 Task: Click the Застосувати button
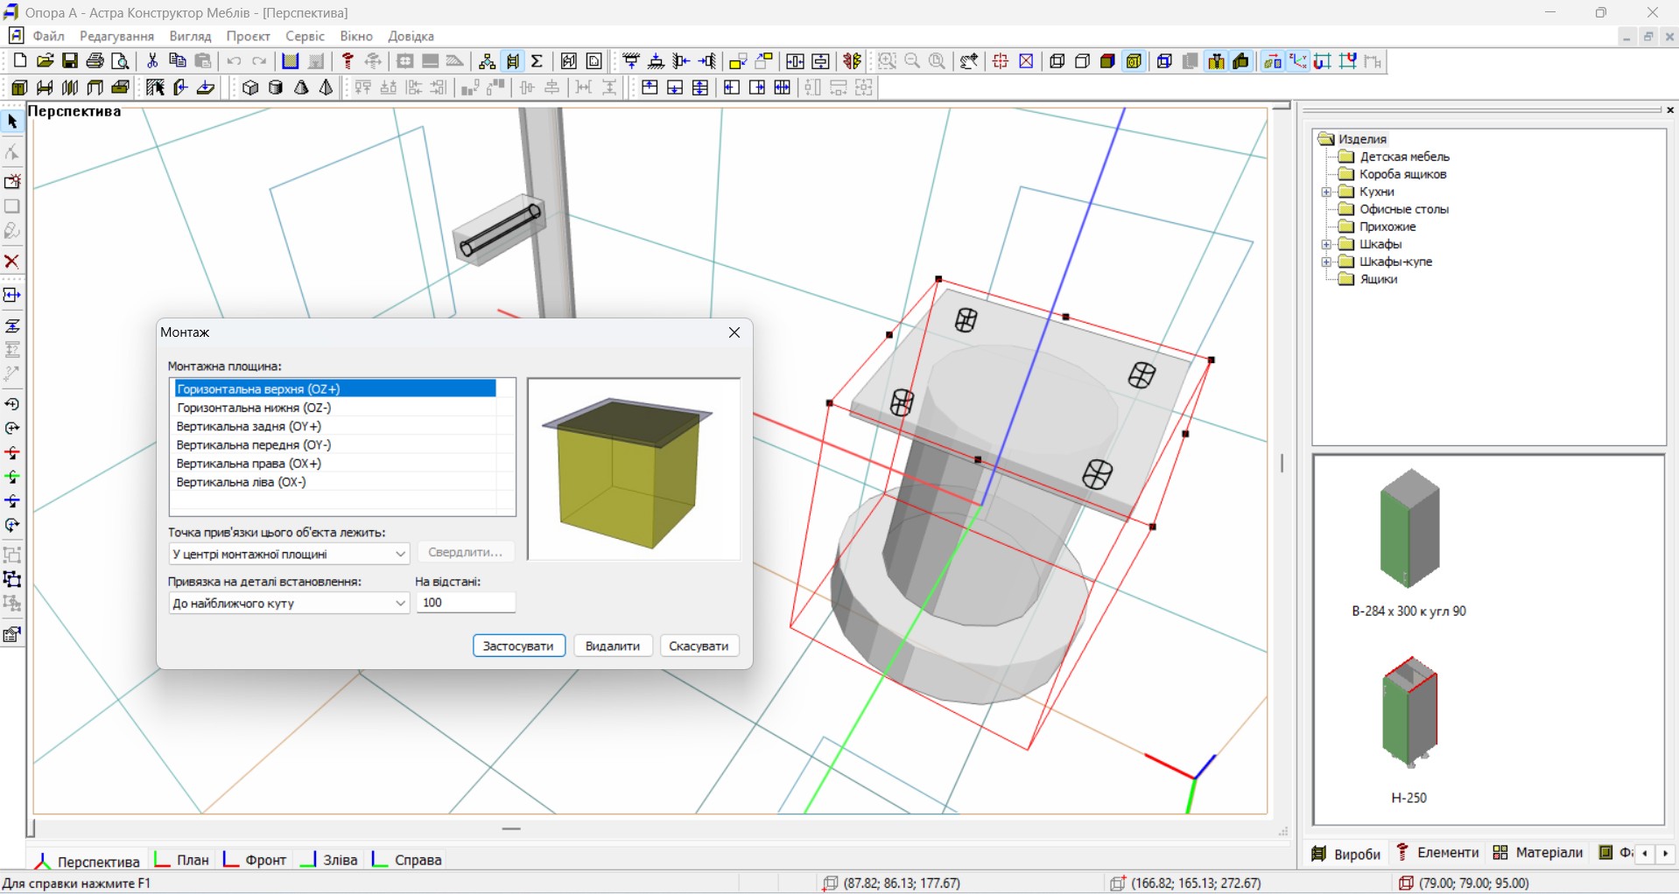tap(518, 646)
